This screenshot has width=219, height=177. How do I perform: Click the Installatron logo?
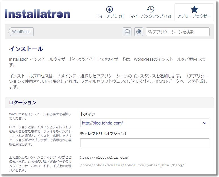pyautogui.click(x=37, y=14)
